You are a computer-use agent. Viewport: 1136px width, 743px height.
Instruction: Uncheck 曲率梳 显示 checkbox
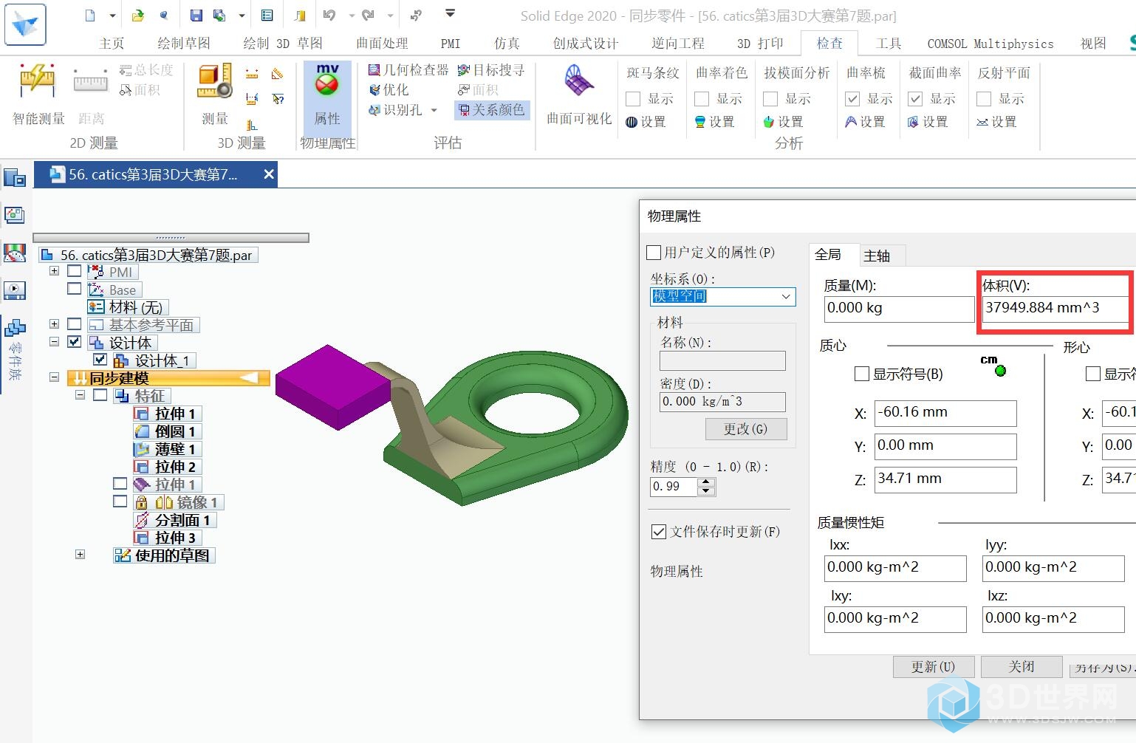click(852, 99)
